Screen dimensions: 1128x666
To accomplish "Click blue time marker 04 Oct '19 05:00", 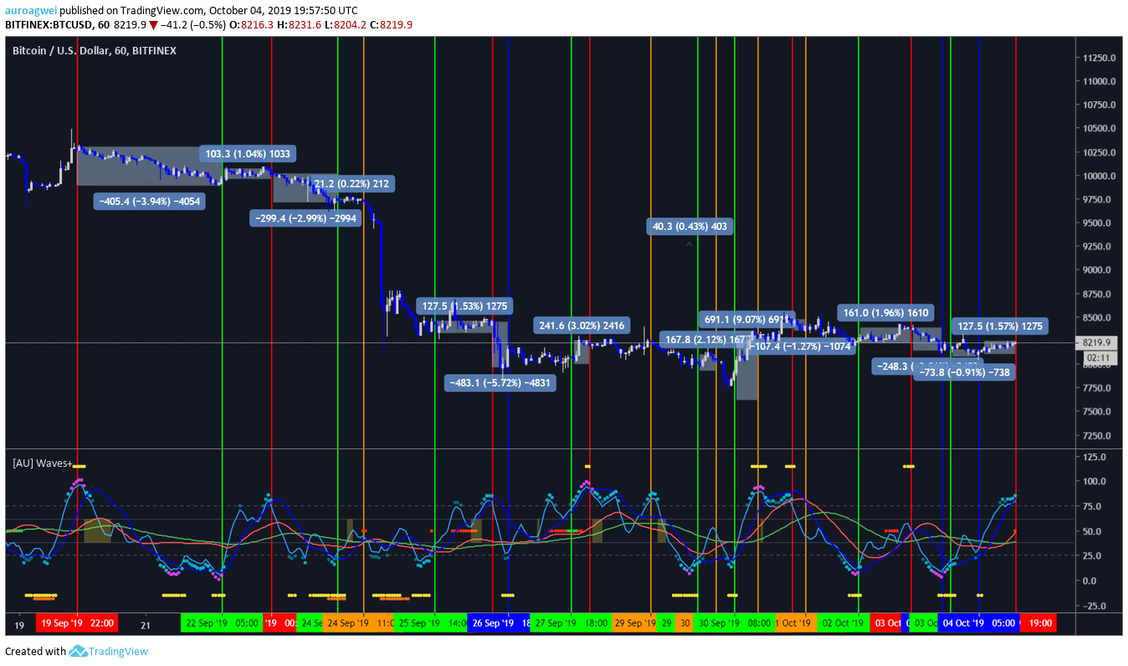I will point(979,623).
